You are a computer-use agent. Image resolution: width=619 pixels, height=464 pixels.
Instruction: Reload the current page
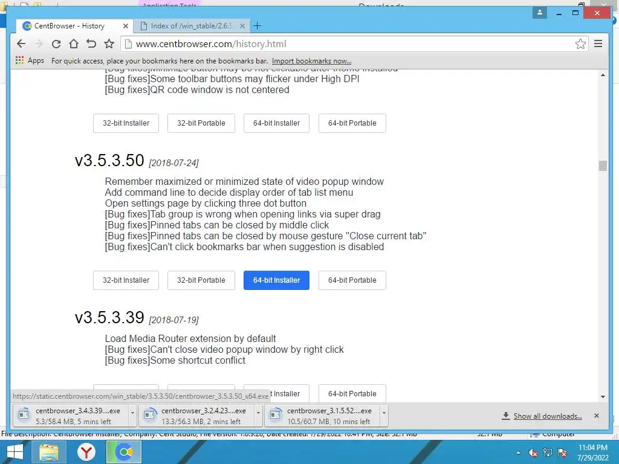click(56, 43)
